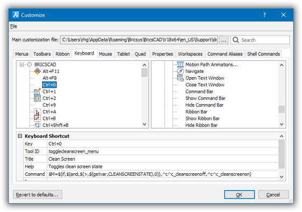Select the Ctrl+Shift+B shortcut label
302x212 pixels.
(x=55, y=125)
